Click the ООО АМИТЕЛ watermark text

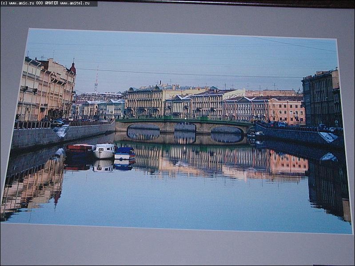[x=47, y=3]
